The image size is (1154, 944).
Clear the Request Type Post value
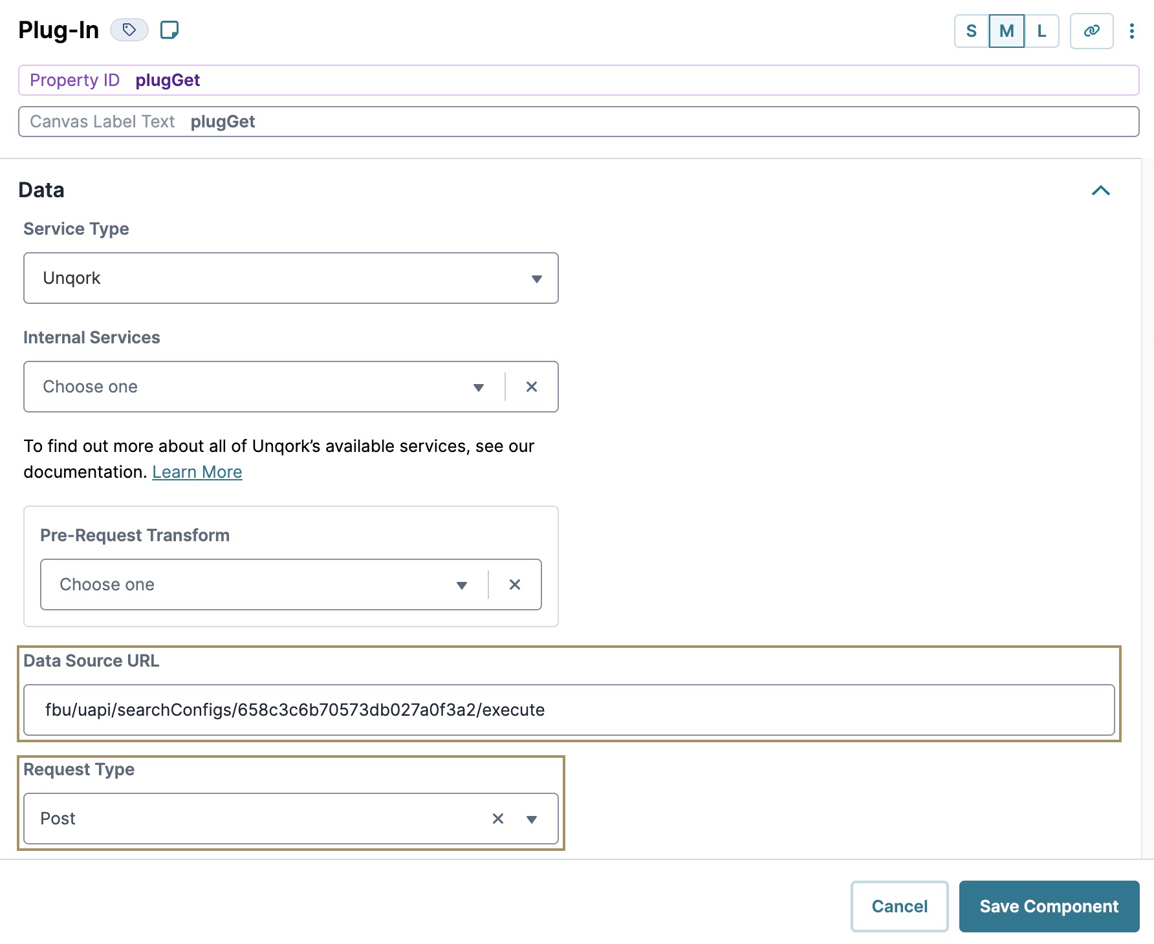pos(498,819)
